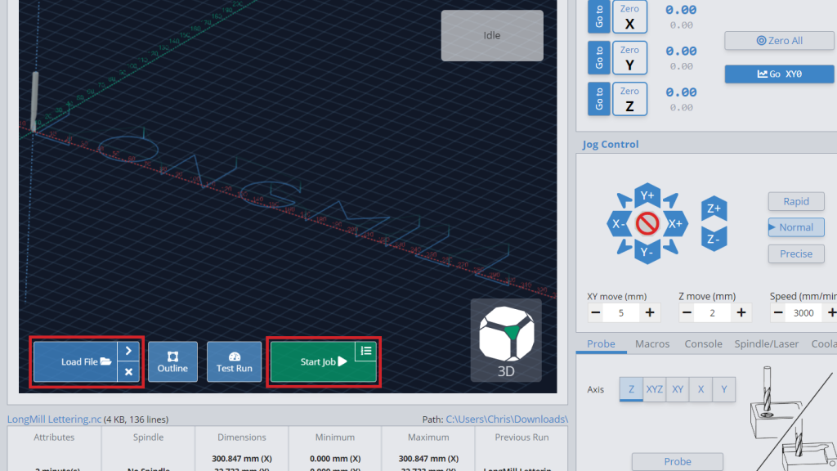Select the Precise jog preset

(x=796, y=253)
